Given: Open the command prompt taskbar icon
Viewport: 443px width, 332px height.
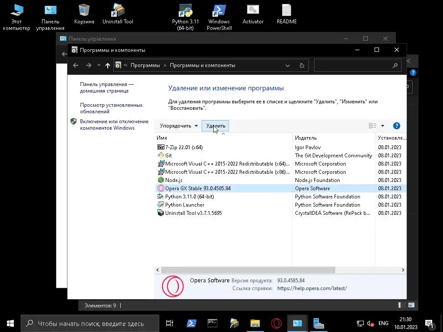Looking at the screenshot, I should click(212, 323).
